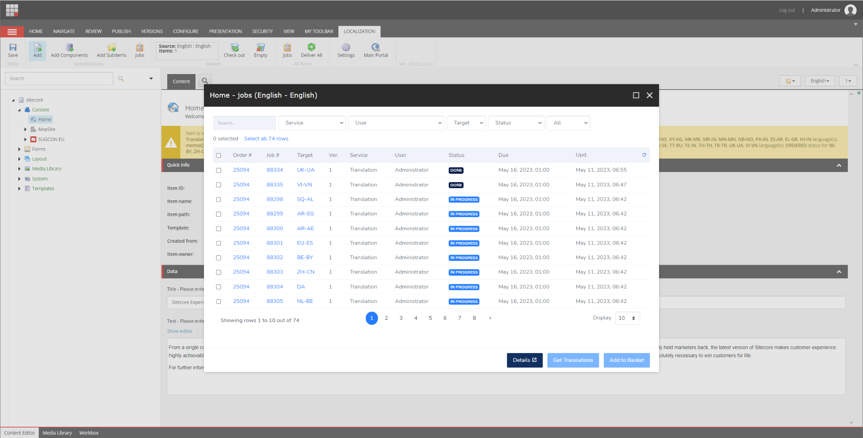Refresh the jobs table with reload icon

(x=644, y=155)
